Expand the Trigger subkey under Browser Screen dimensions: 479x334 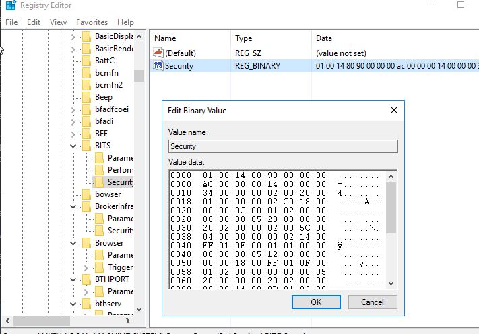tap(86, 268)
